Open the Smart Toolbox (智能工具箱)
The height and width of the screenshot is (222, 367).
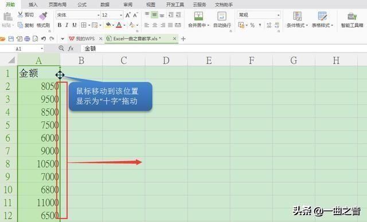tap(352, 20)
